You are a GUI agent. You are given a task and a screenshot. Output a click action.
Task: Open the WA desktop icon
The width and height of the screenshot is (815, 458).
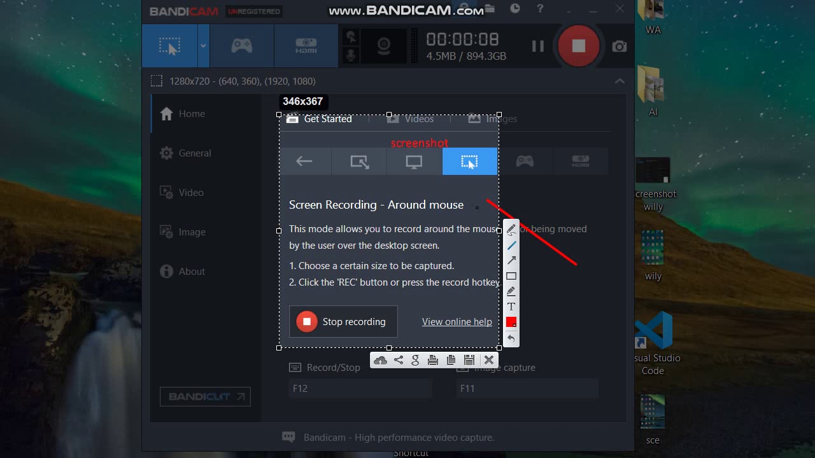click(653, 18)
